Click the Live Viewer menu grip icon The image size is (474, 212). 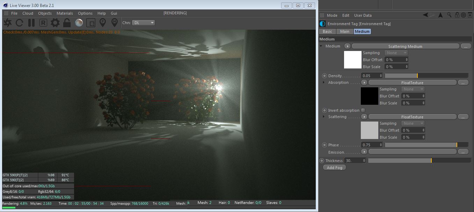(x=6, y=13)
